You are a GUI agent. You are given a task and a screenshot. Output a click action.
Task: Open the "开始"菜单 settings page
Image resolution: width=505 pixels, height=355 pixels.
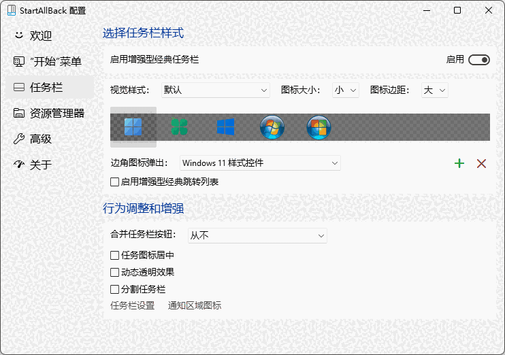(x=50, y=61)
